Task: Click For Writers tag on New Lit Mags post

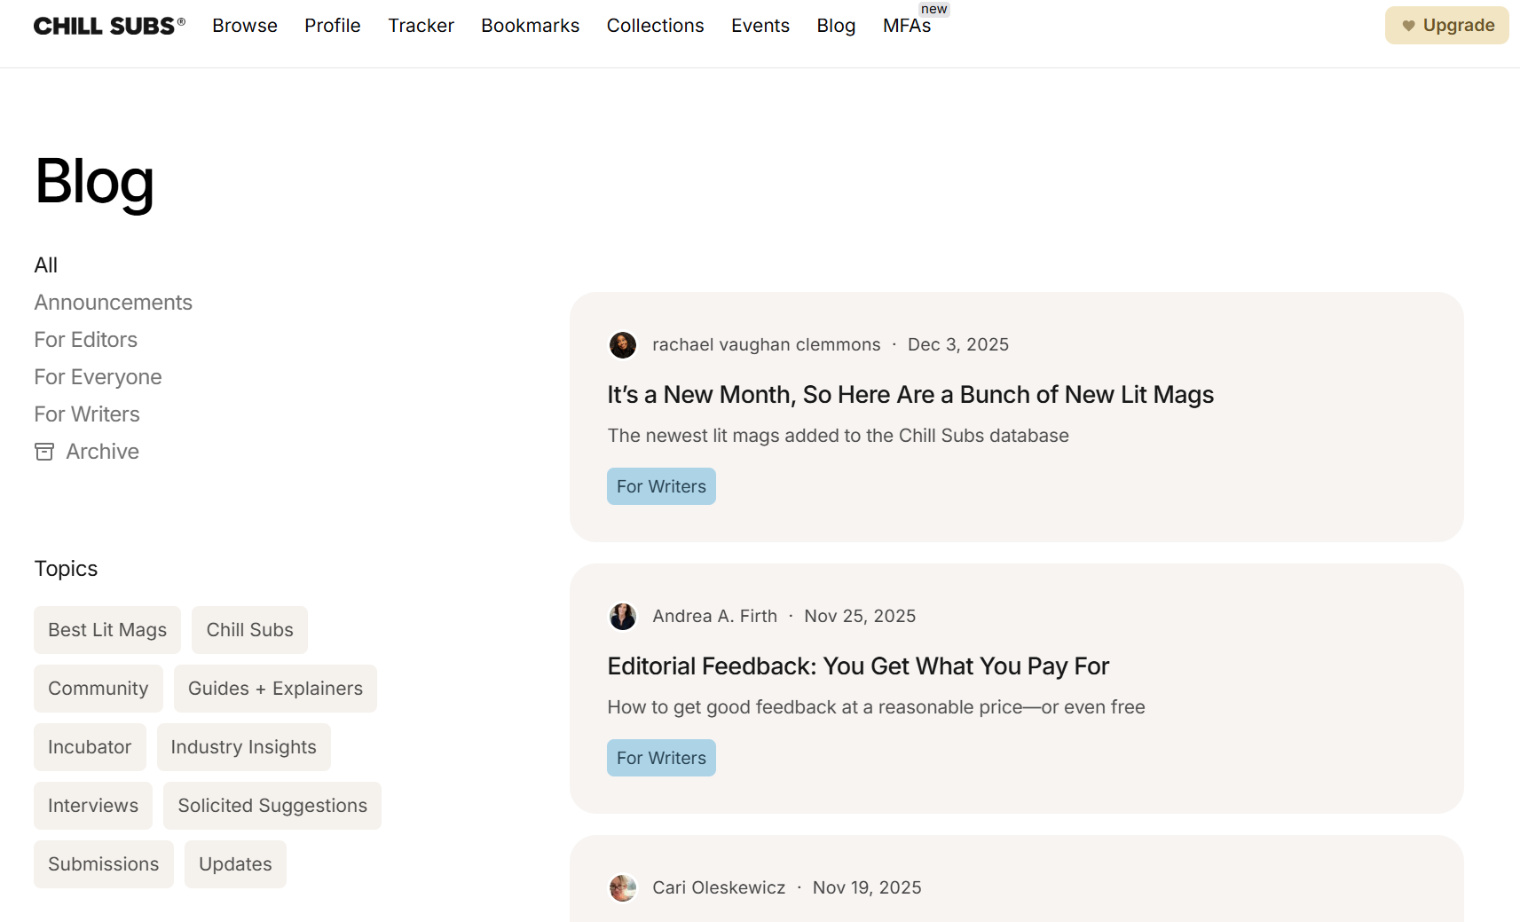Action: tap(662, 486)
